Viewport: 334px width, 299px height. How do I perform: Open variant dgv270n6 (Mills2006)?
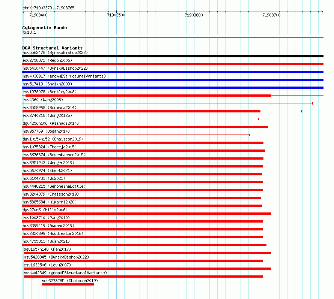point(45,210)
